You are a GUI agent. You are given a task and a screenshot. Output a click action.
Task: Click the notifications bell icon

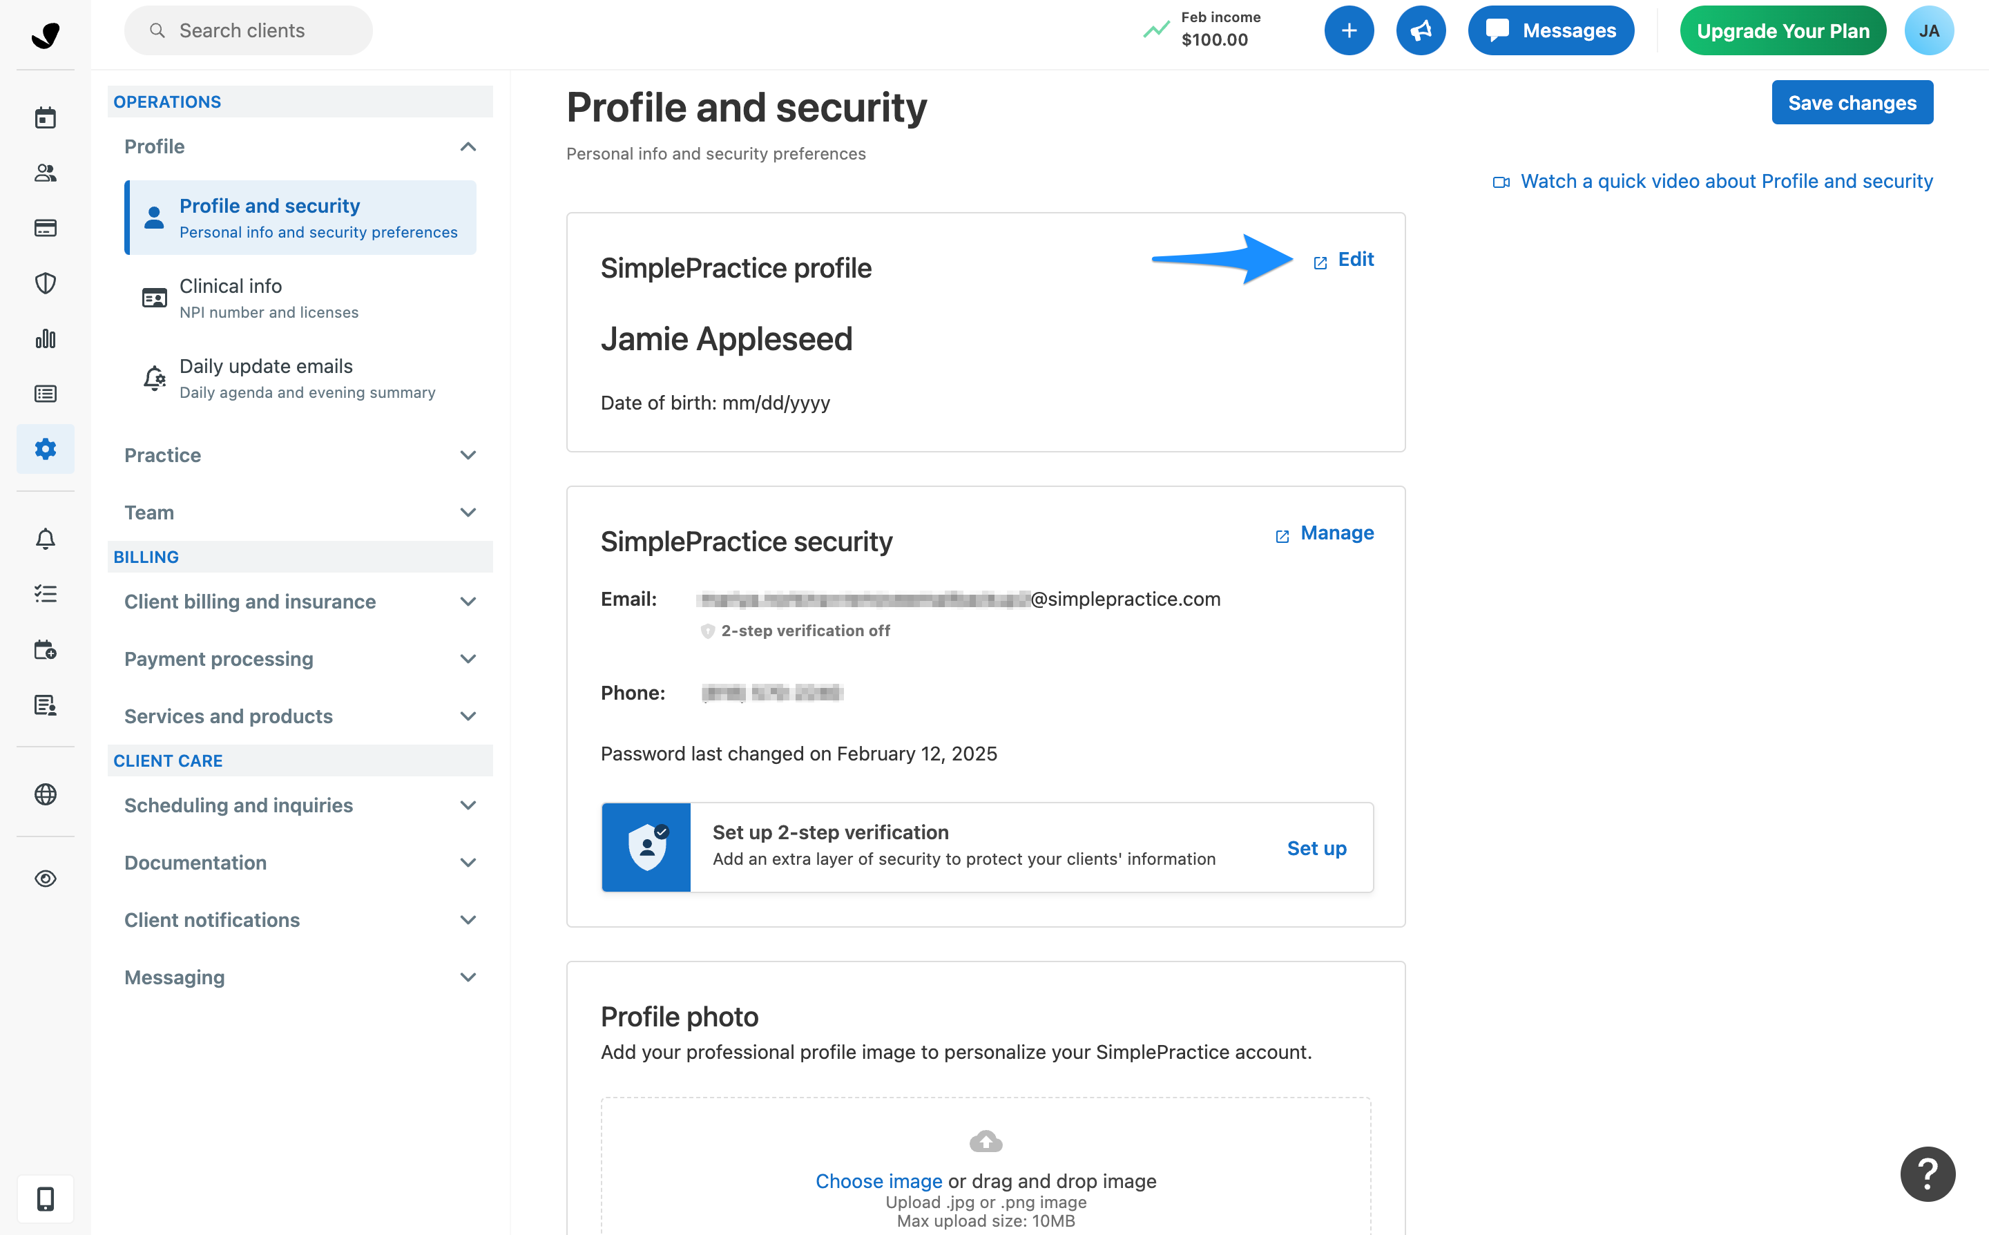point(45,539)
